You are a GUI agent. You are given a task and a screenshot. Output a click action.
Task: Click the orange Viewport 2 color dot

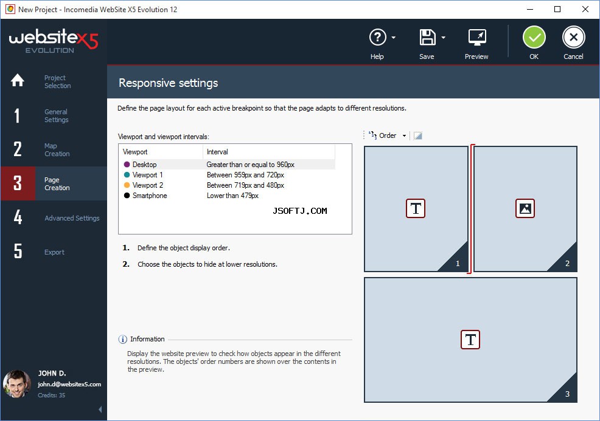tap(127, 185)
